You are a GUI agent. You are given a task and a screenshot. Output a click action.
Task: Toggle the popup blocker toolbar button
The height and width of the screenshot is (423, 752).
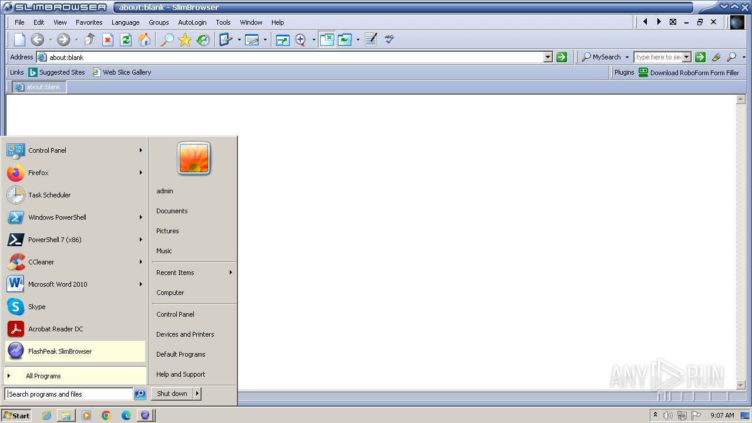click(327, 39)
